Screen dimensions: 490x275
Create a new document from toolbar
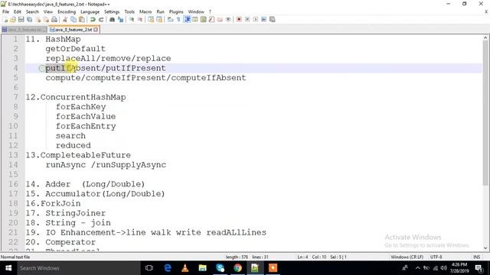(5, 19)
